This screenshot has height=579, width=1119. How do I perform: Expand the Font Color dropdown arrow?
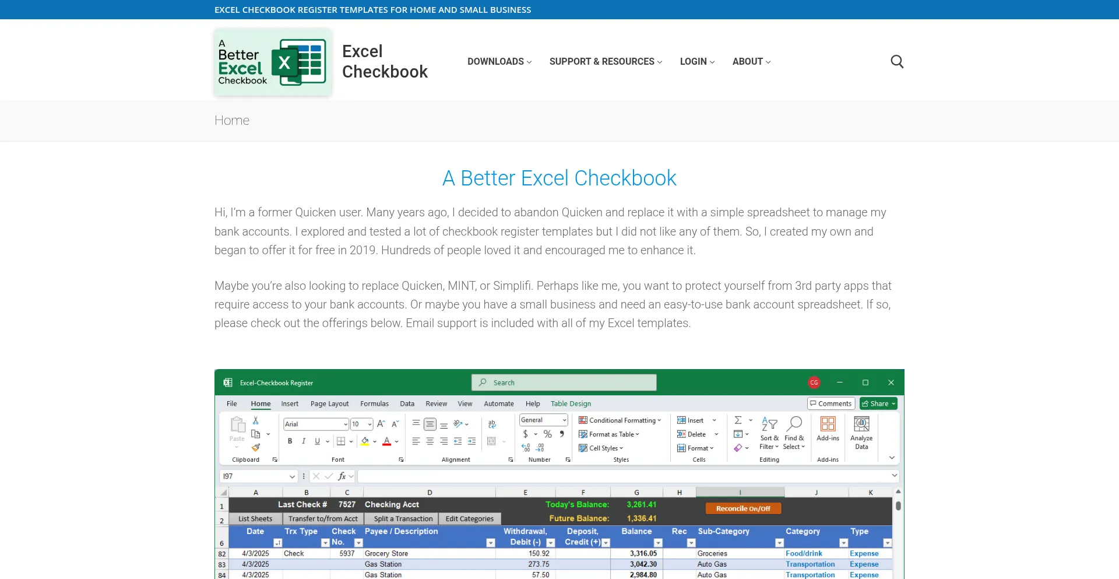(397, 441)
